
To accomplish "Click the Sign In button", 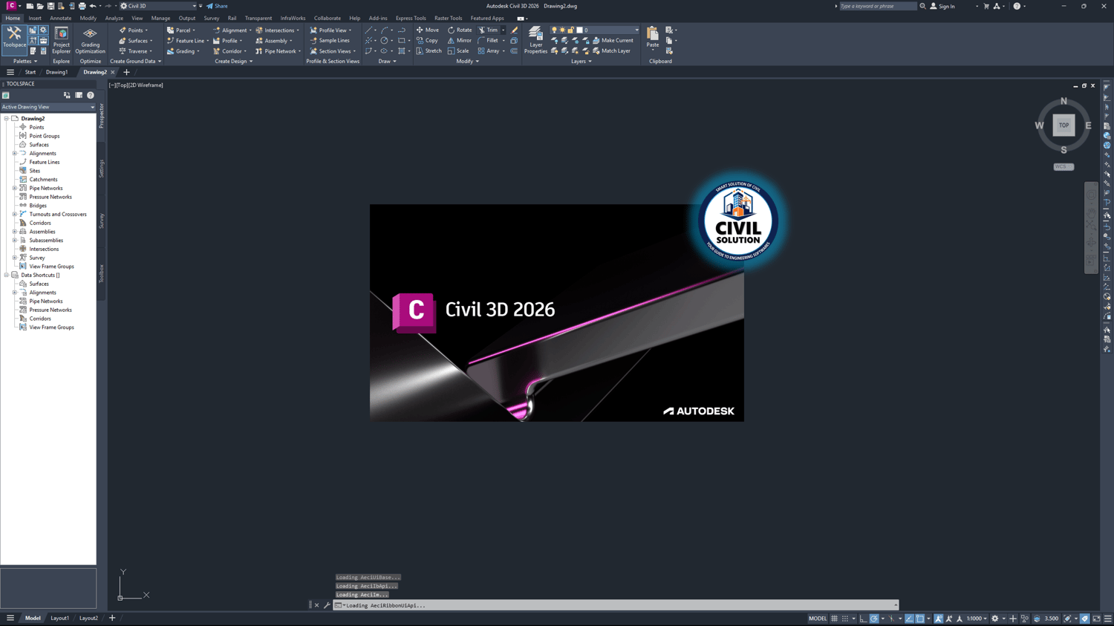I will [x=942, y=6].
